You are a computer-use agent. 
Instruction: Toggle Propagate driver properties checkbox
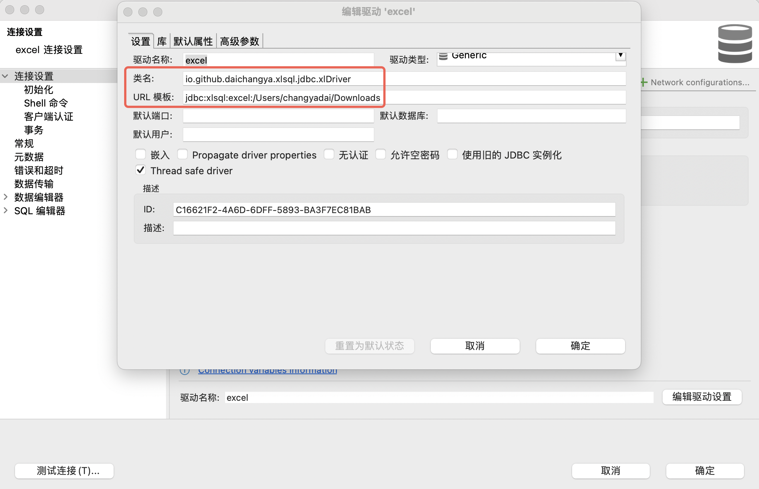tap(182, 154)
